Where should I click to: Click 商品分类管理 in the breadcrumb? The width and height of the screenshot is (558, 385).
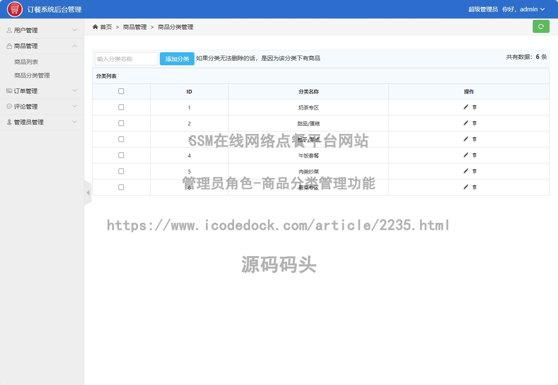click(175, 27)
